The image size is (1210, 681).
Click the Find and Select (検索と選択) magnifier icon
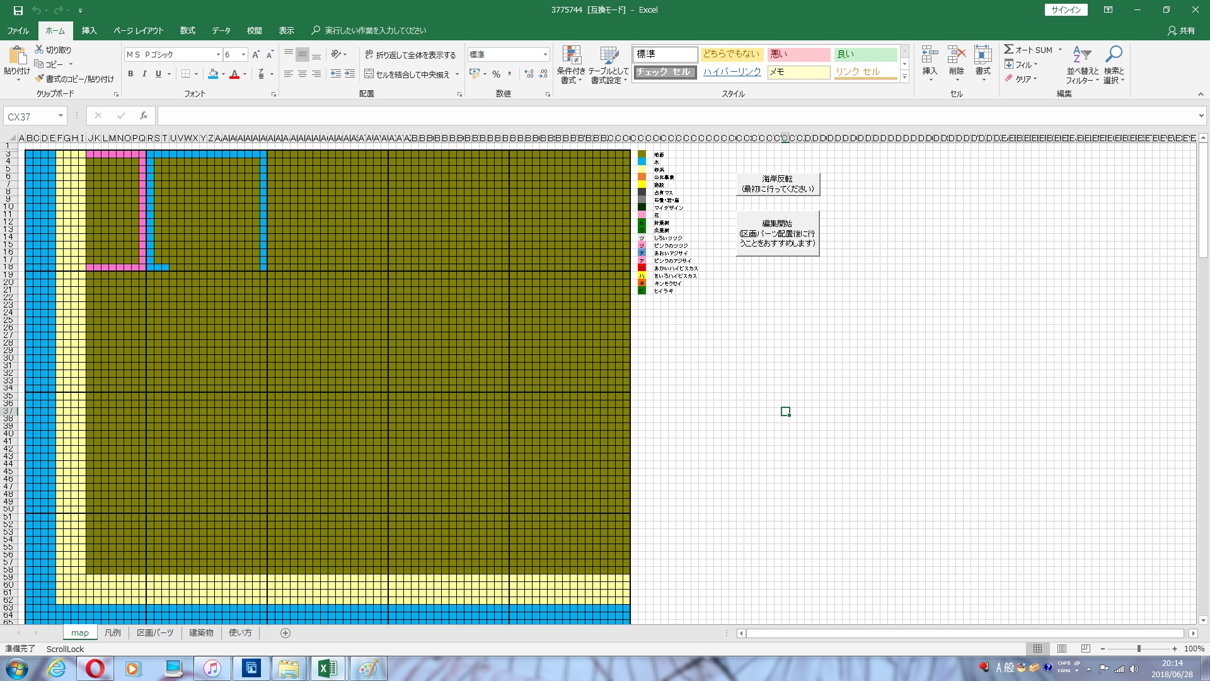(1114, 55)
